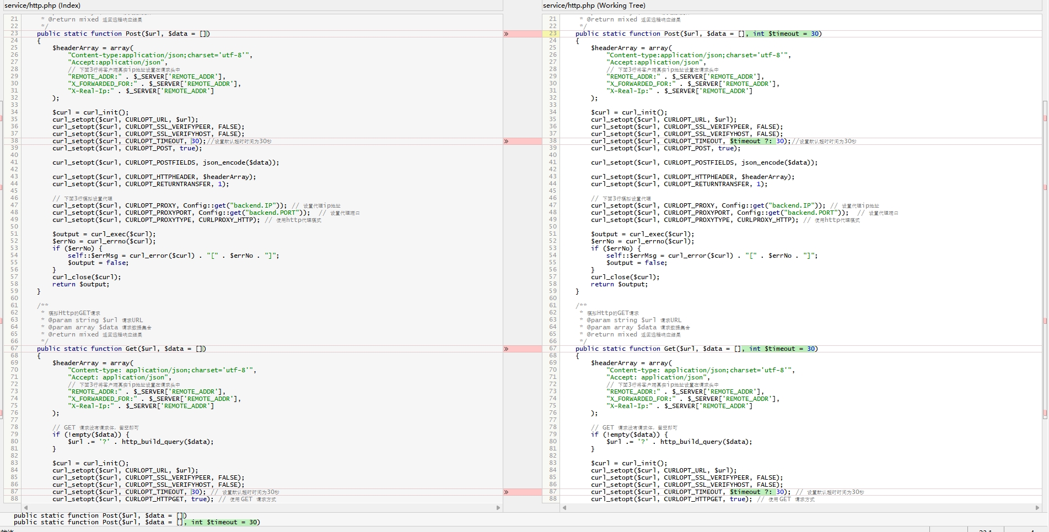1049x532 pixels.
Task: Click the highlighted '$timeout ?:' on right line 38
Action: [x=751, y=142]
